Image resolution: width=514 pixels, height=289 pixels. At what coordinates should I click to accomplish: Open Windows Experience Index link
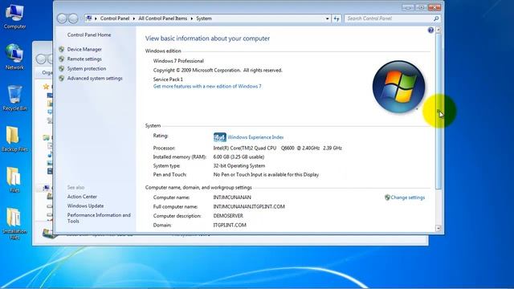pos(255,137)
